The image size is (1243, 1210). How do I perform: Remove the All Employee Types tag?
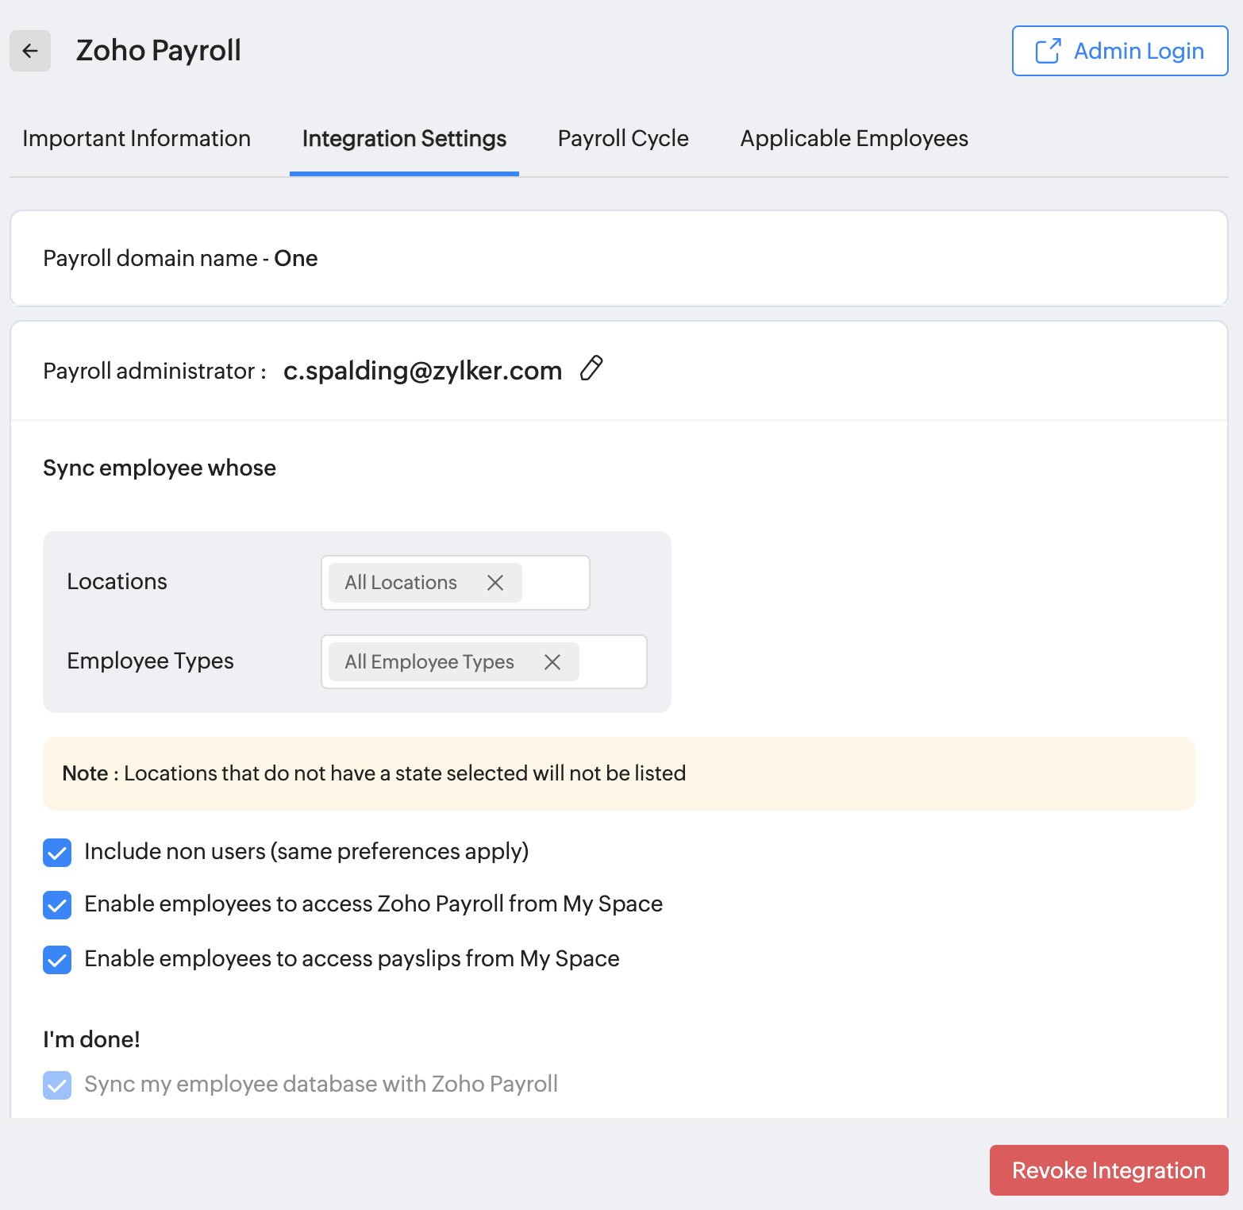point(552,662)
